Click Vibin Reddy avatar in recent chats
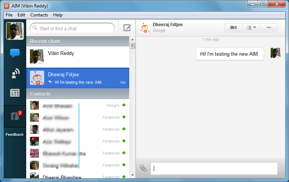The width and height of the screenshot is (289, 182). click(37, 56)
